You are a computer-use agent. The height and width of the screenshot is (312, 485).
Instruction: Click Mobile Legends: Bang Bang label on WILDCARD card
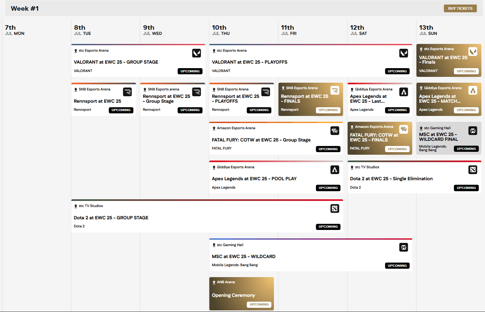pos(235,265)
